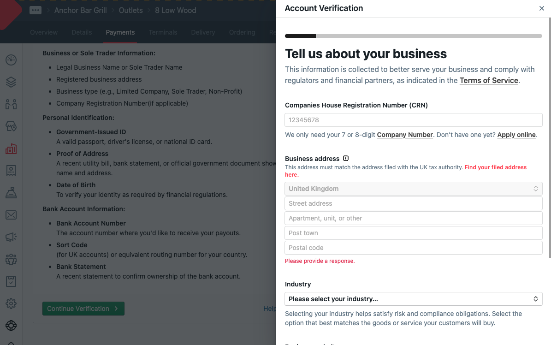Open the megaphone marketing sidebar icon
The height and width of the screenshot is (345, 551).
(11, 237)
